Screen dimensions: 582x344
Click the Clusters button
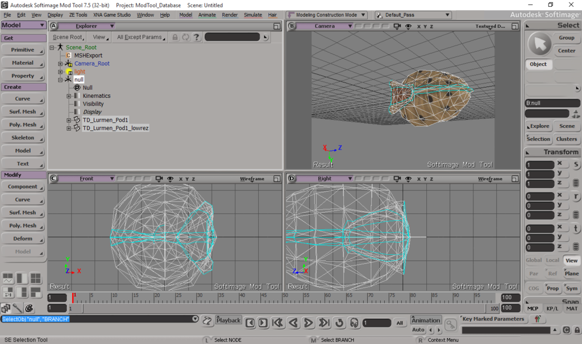pos(567,139)
